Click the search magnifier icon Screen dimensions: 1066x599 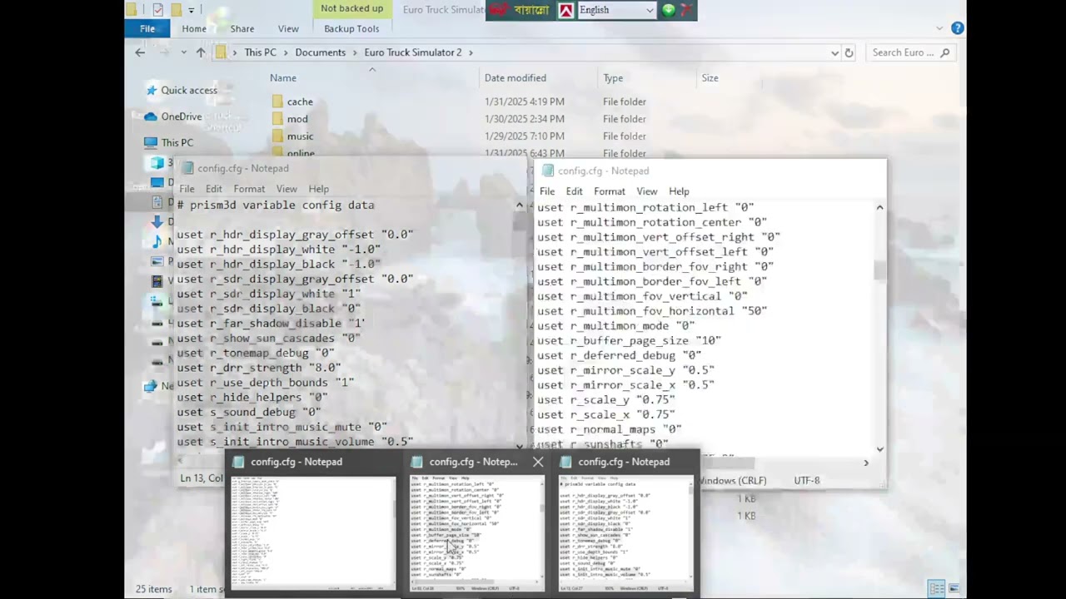point(944,52)
